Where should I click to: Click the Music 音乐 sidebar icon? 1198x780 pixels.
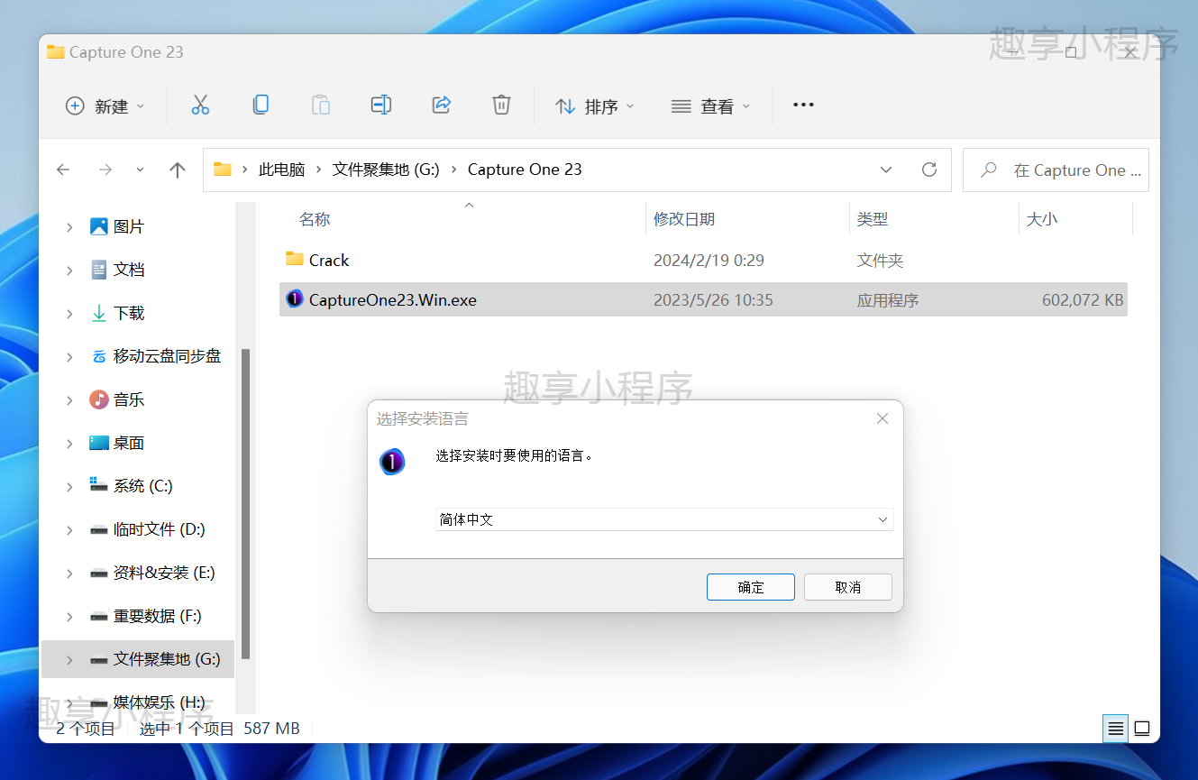(99, 399)
